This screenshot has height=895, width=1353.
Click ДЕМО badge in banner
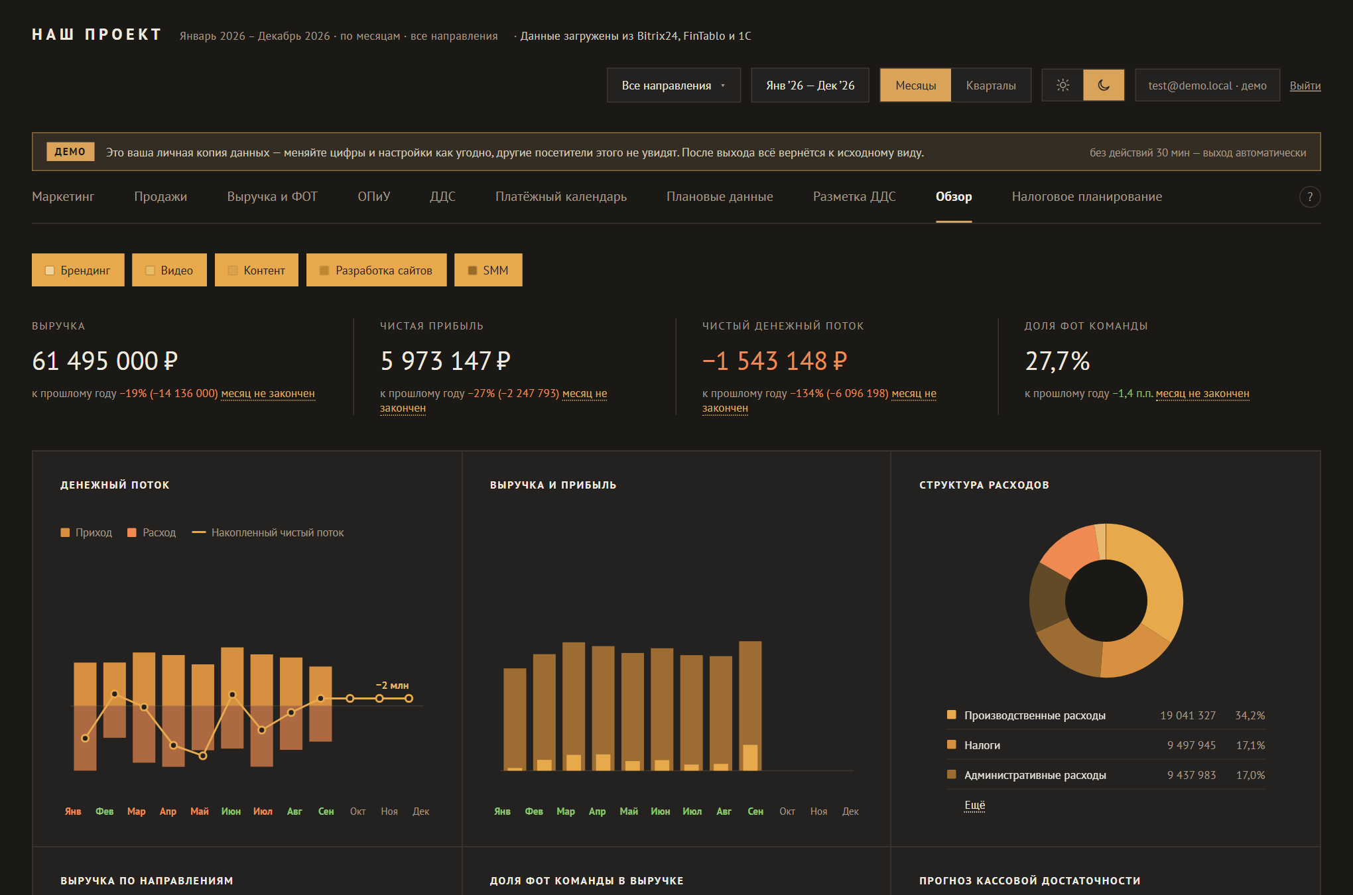coord(70,152)
